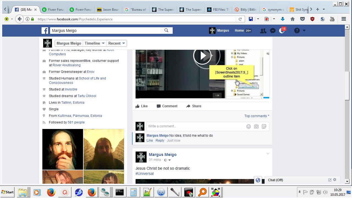Image resolution: width=352 pixels, height=198 pixels.
Task: Click the Facebook search magnifier button
Action: 166,31
